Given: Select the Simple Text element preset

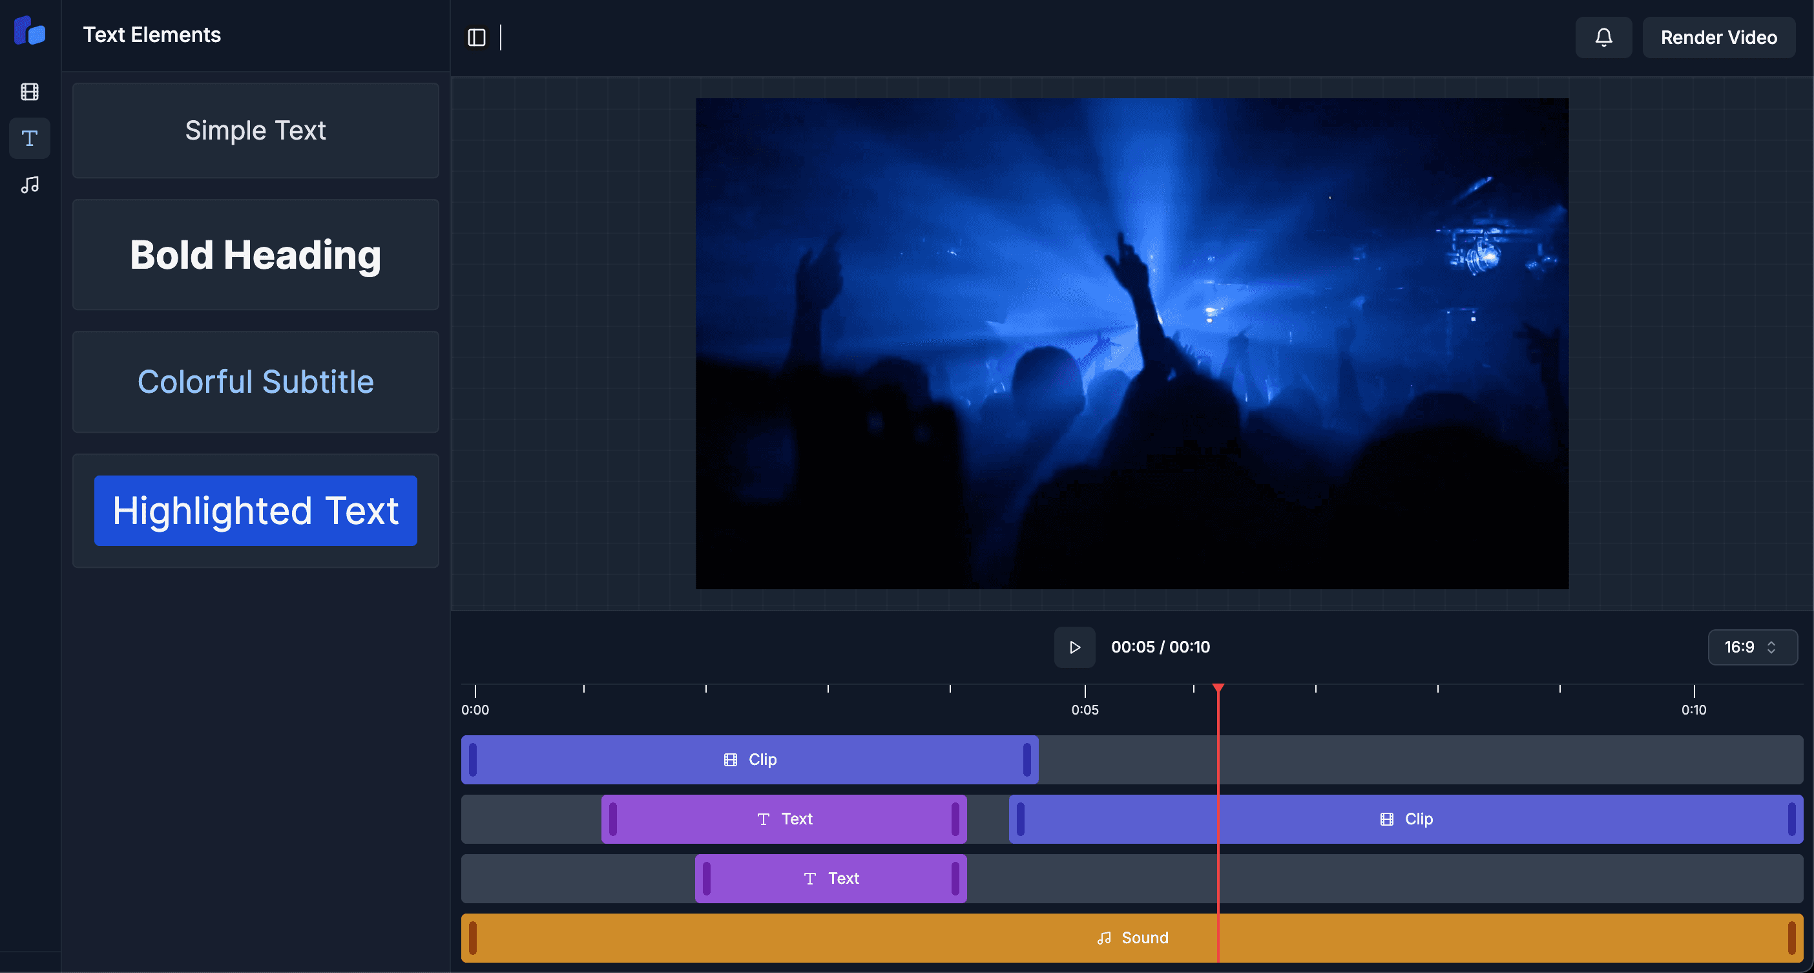Looking at the screenshot, I should 256,130.
